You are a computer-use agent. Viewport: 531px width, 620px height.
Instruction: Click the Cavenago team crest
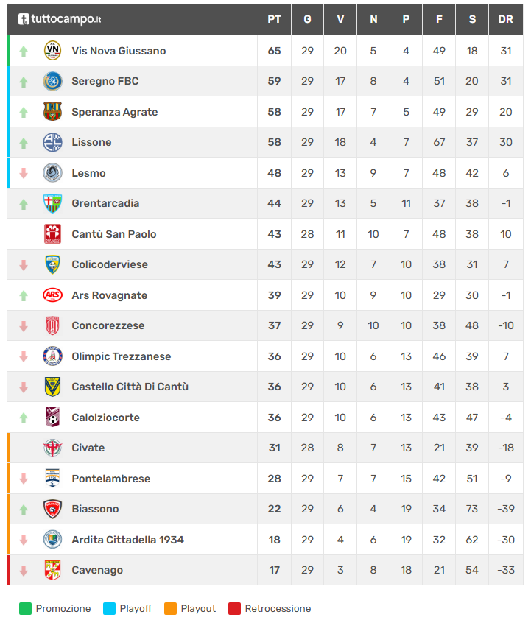(x=52, y=570)
